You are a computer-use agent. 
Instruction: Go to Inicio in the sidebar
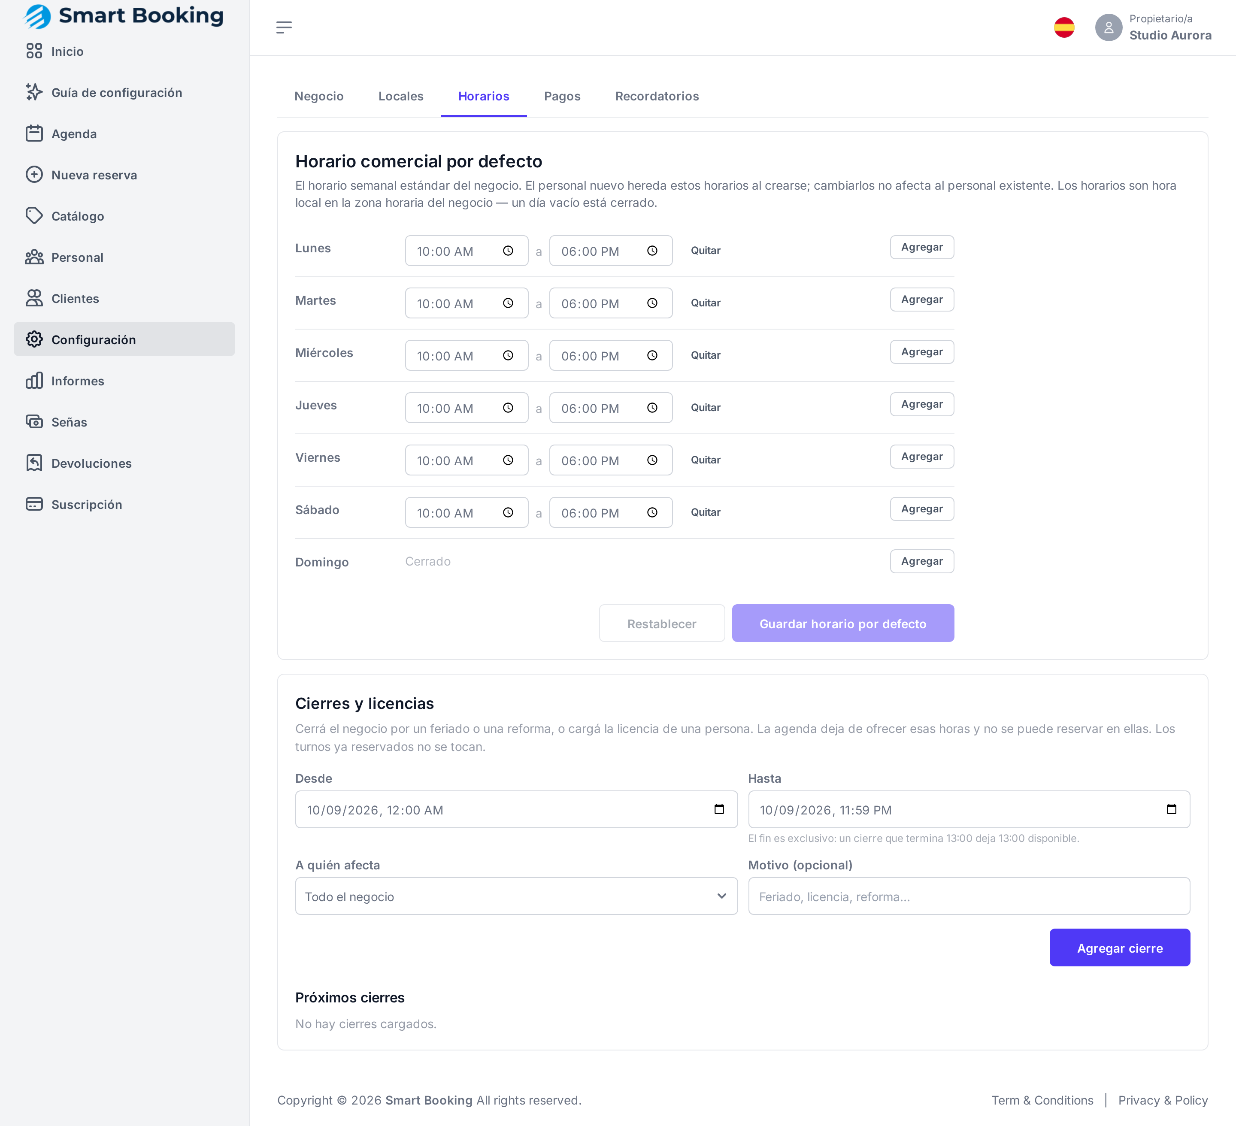(x=124, y=51)
